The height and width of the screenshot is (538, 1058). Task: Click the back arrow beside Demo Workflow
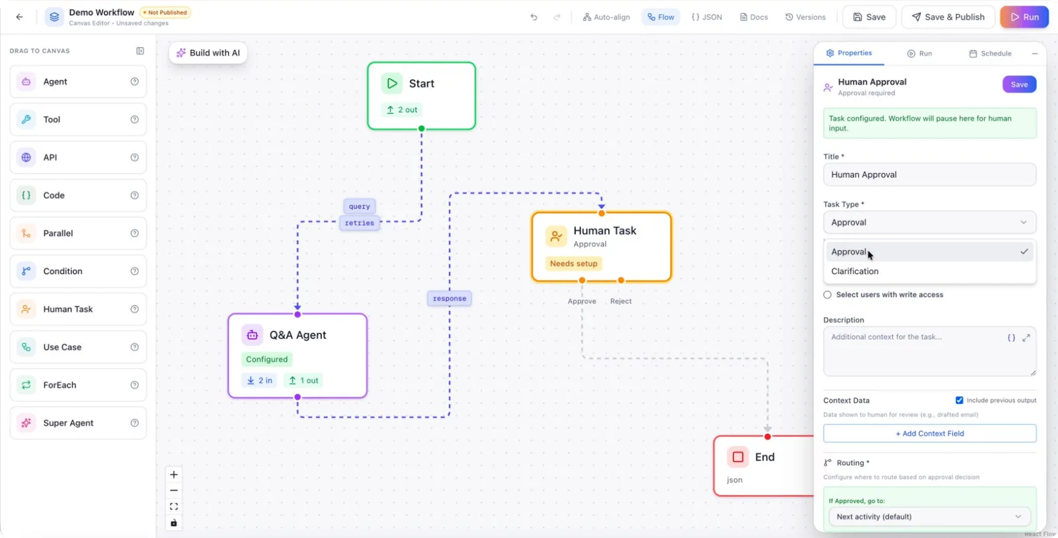pyautogui.click(x=19, y=17)
